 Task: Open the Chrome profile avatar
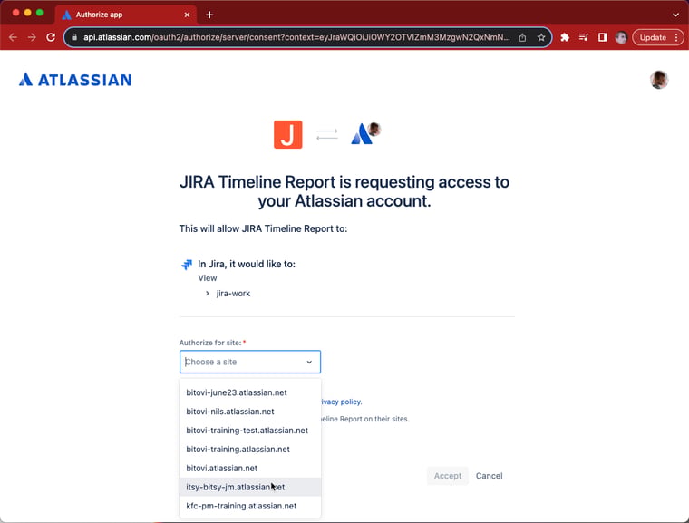tap(621, 37)
